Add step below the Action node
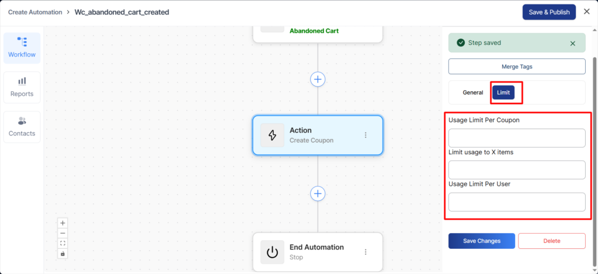Screen dimensions: 598x274 [318, 193]
